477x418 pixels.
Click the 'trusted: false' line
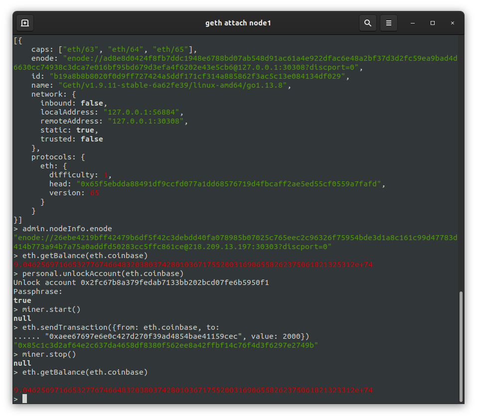72,139
